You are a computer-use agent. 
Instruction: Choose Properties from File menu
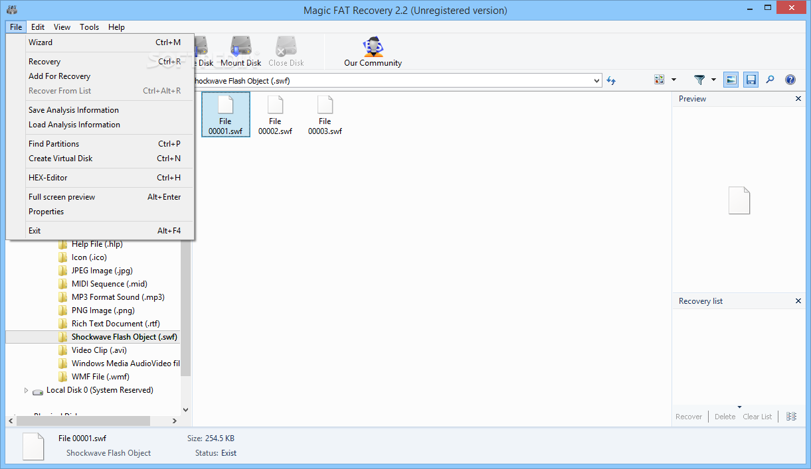100,212
